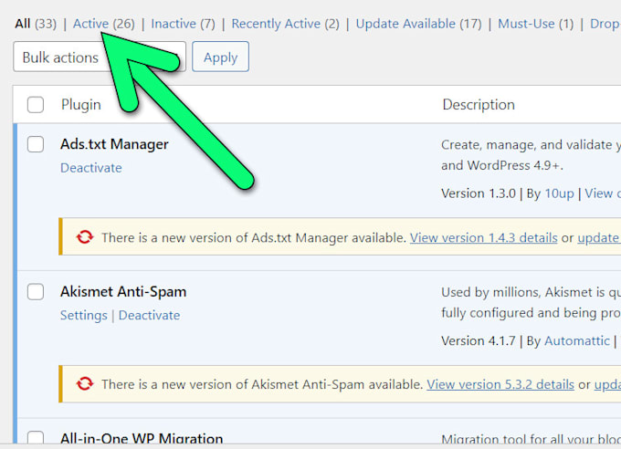Tick the select-all checkbox beside Plugin header
Screen dimensions: 621x449
click(x=36, y=105)
